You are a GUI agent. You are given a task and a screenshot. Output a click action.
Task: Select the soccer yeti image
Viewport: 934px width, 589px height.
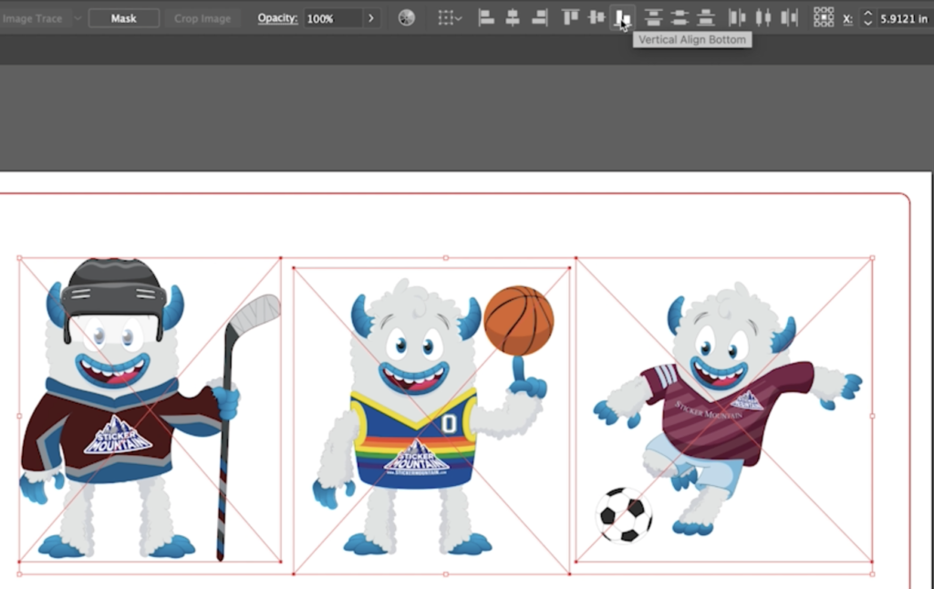(x=723, y=409)
